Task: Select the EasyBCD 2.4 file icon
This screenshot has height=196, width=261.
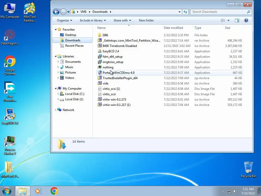Action: [100, 51]
